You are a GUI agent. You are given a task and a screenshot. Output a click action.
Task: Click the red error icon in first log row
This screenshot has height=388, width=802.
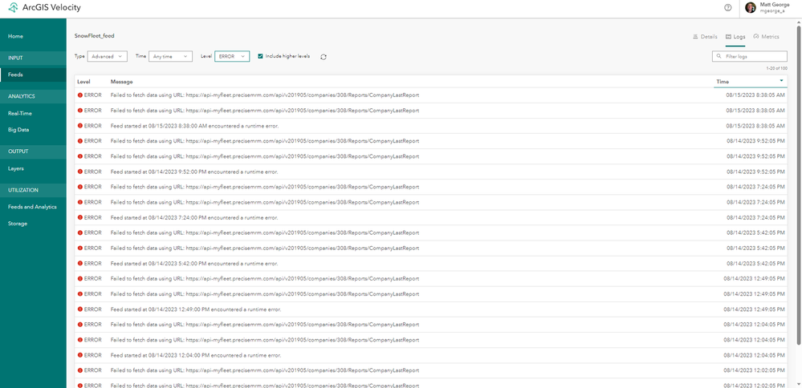pos(80,95)
